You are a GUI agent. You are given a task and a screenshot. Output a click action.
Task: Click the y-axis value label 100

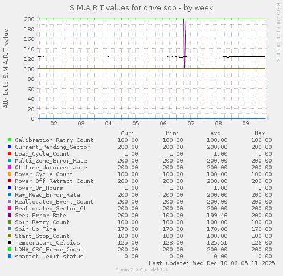click(29, 69)
